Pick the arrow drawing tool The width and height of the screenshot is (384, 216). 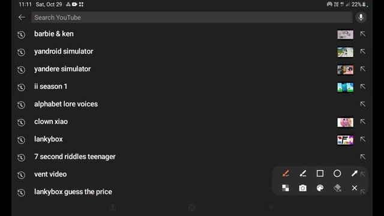pyautogui.click(x=355, y=173)
